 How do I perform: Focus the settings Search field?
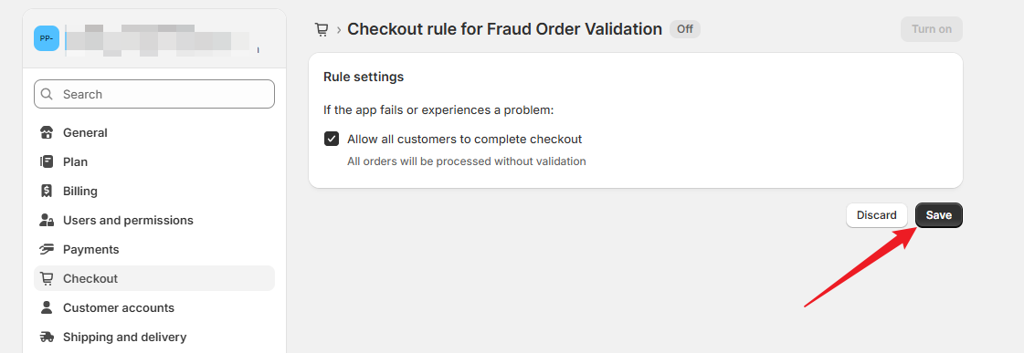154,94
